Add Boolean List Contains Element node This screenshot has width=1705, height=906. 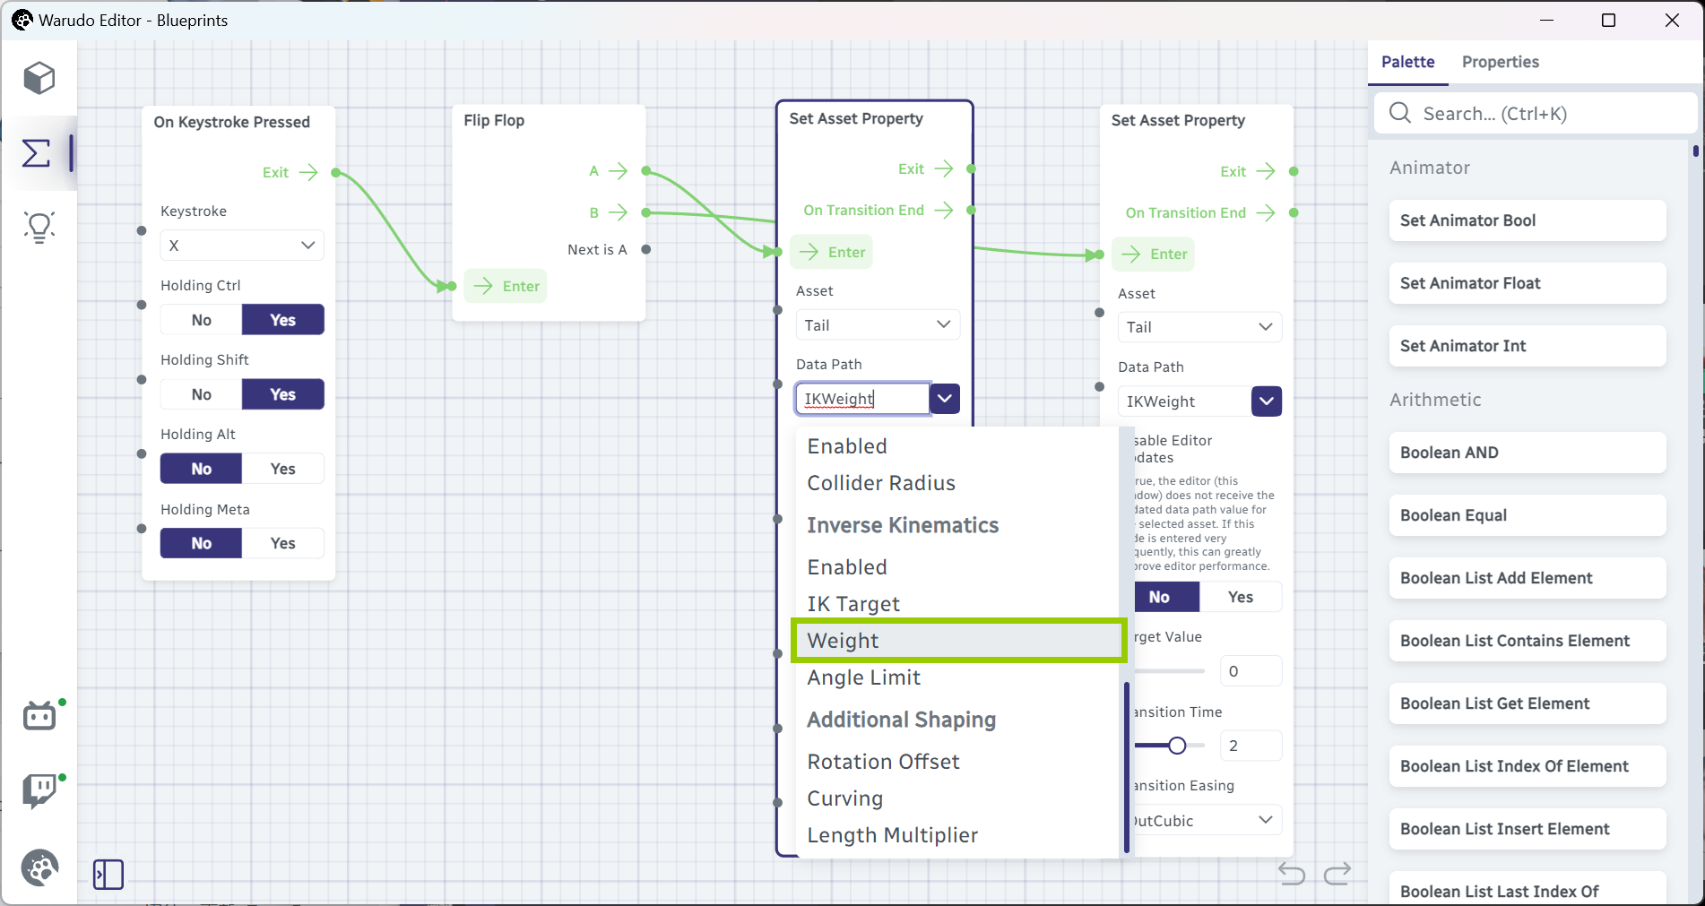click(1528, 641)
